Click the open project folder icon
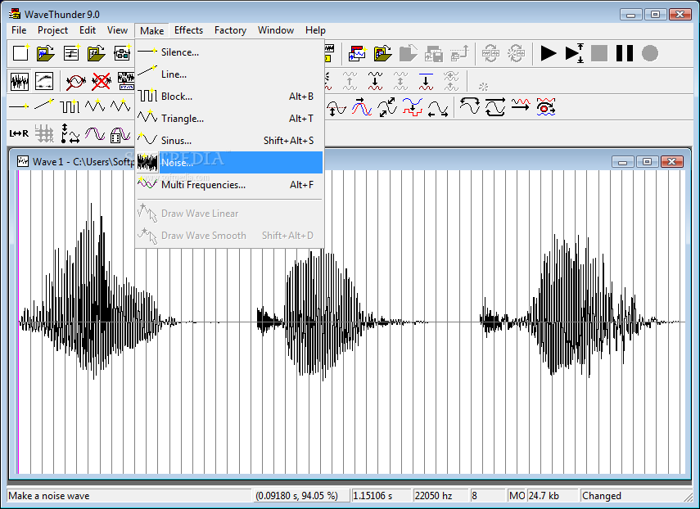The image size is (700, 509). point(382,53)
